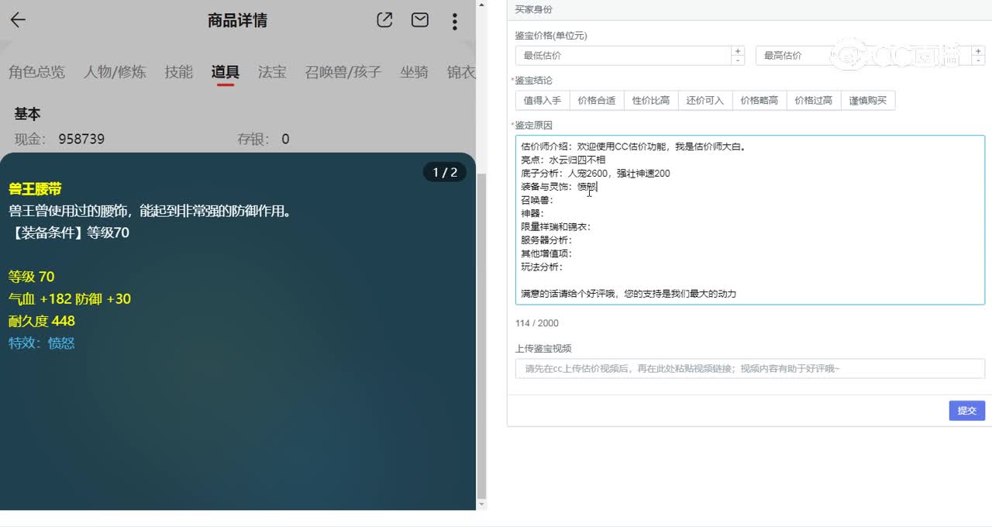The height and width of the screenshot is (527, 992).
Task: Click the 提交 submit button
Action: tap(966, 411)
